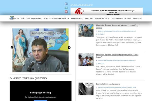Viewport: 152px width, 101px height.
Task: Open thumbnail of bishop at microphone
Action: point(86,30)
